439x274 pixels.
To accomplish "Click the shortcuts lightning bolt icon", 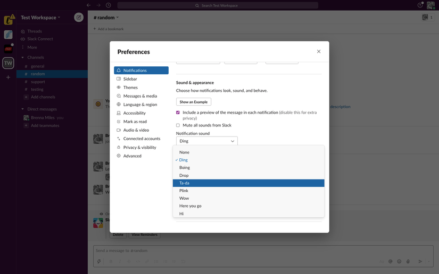I will click(x=99, y=261).
